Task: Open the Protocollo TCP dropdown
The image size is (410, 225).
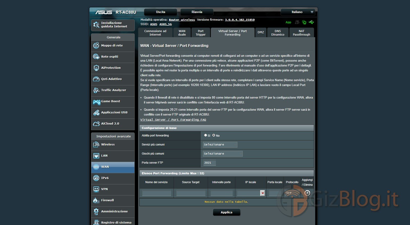Action: click(292, 193)
